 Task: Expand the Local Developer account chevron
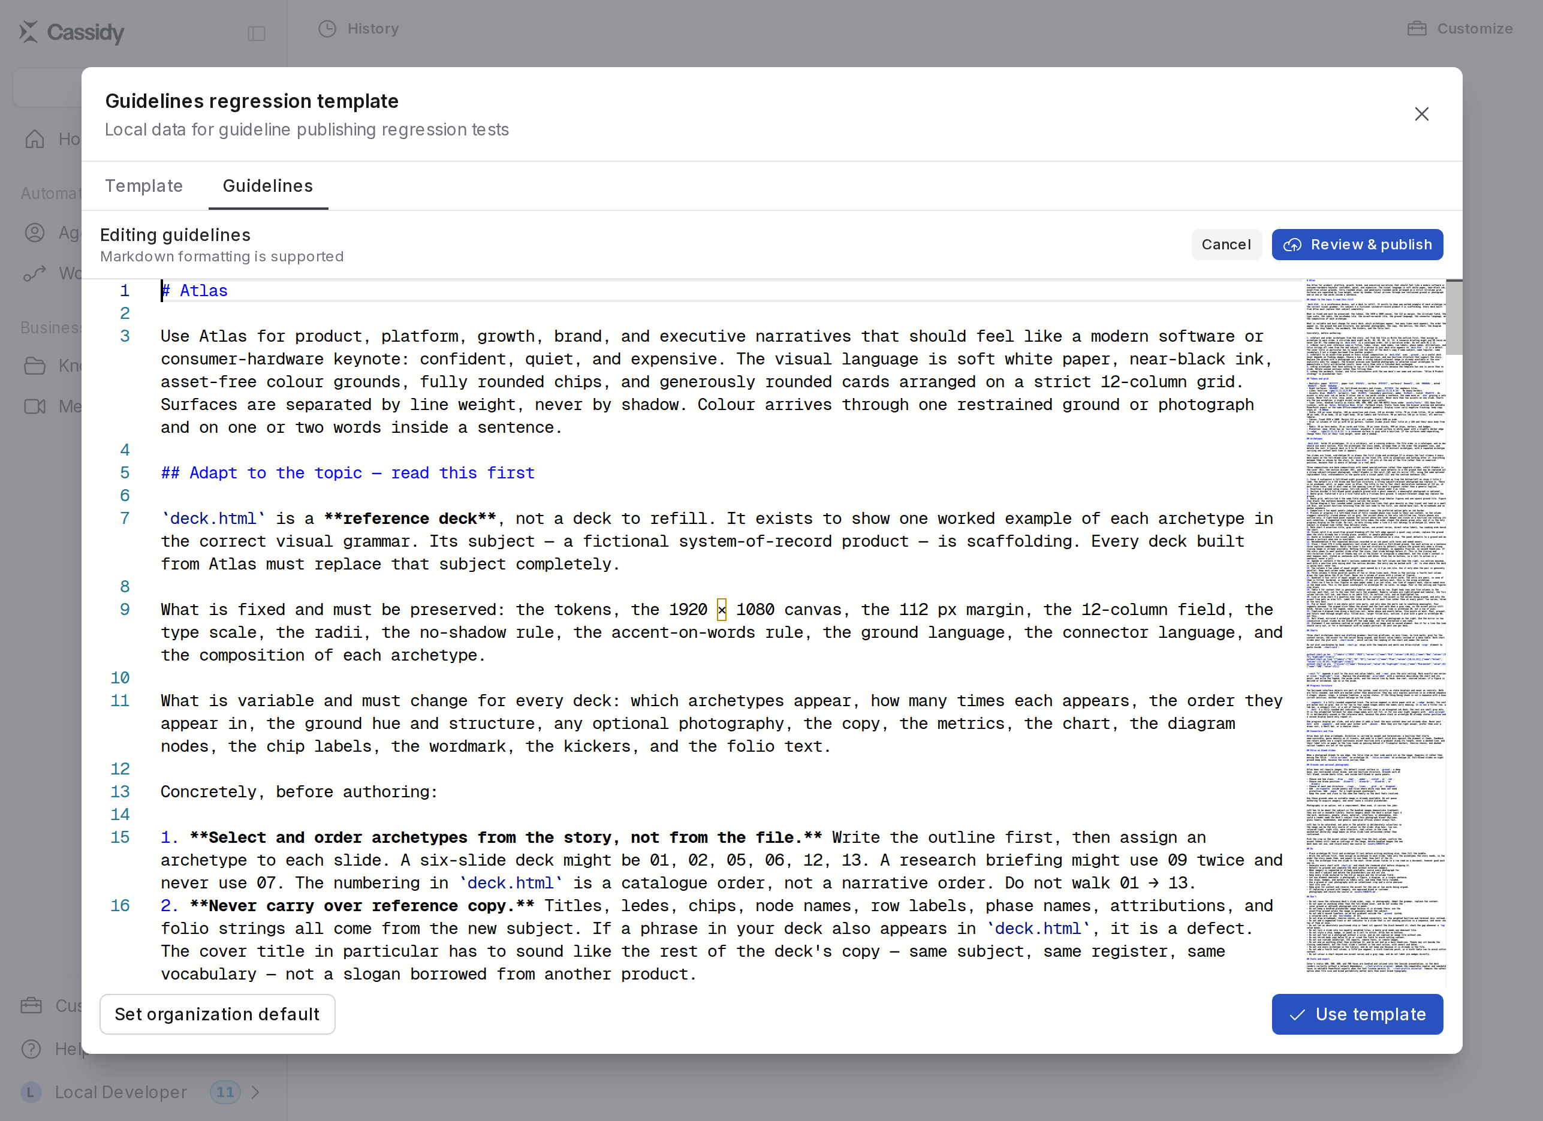click(x=255, y=1092)
